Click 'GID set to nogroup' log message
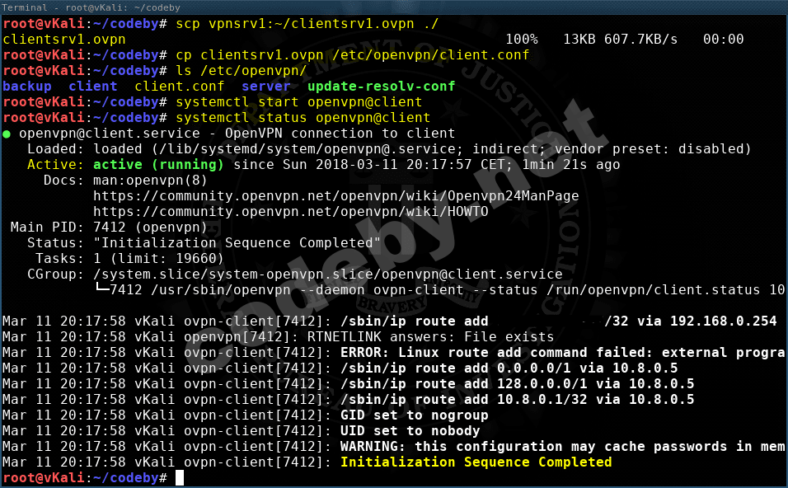Screen dimensions: 788x488 (415, 415)
